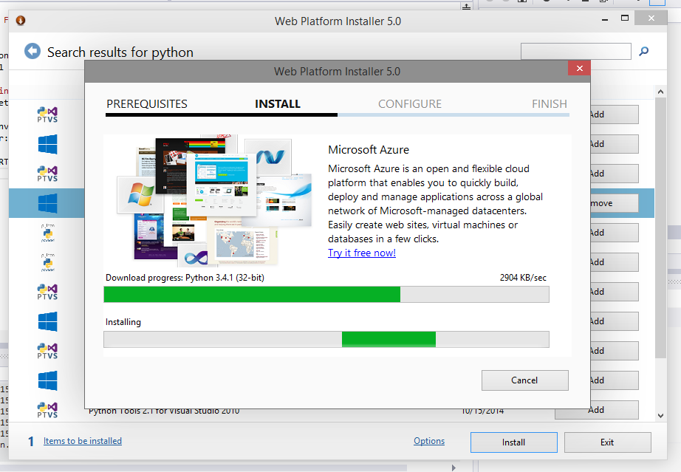Click the results list scroll-up arrow
This screenshot has height=472, width=681.
pyautogui.click(x=660, y=92)
